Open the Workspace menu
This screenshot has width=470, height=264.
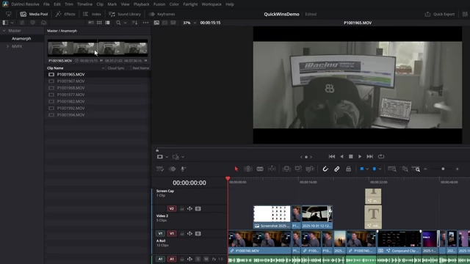[211, 4]
